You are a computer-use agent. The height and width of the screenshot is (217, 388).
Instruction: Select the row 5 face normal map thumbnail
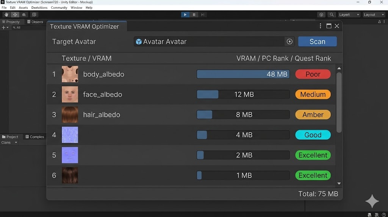pos(70,155)
